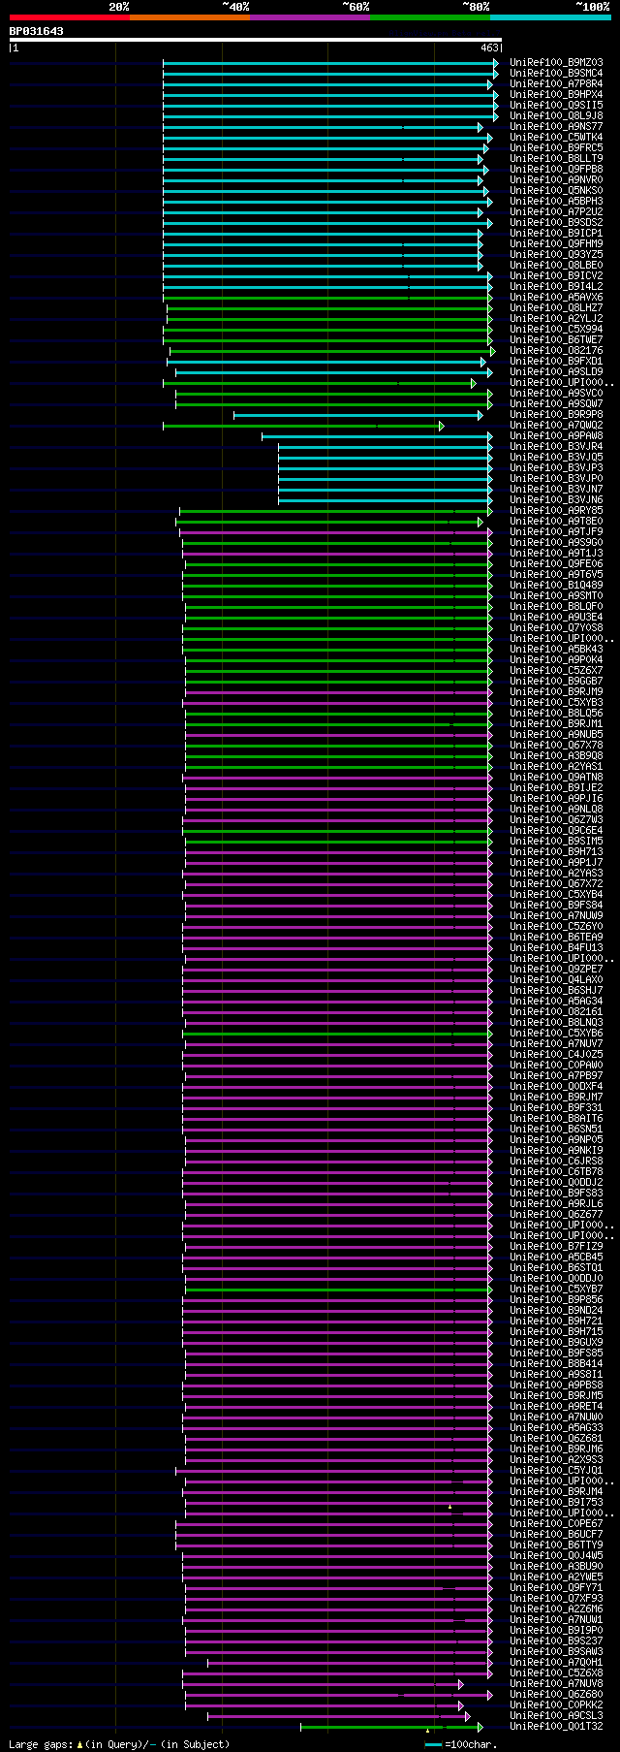The image size is (620, 1752).
Task: Open hit UniRef100_A7P8R4
Action: (556, 83)
